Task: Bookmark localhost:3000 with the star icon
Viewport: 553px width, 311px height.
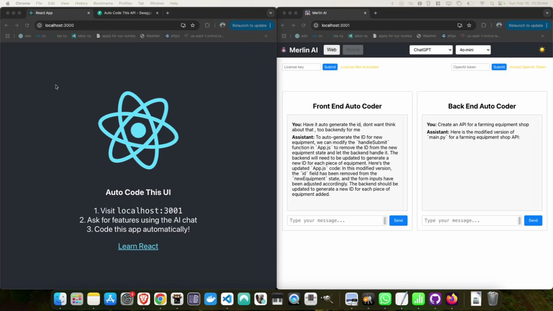Action: pos(193,25)
